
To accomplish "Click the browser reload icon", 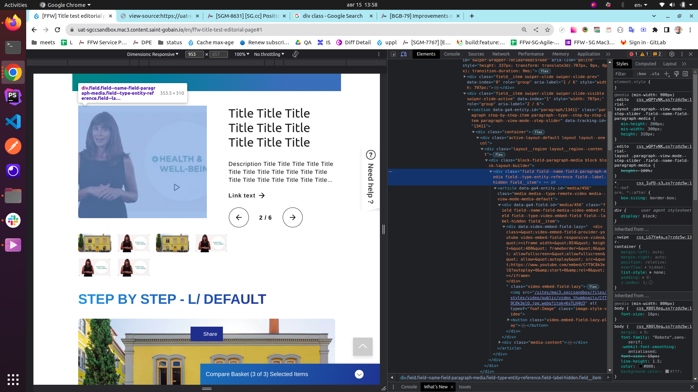I will click(57, 30).
